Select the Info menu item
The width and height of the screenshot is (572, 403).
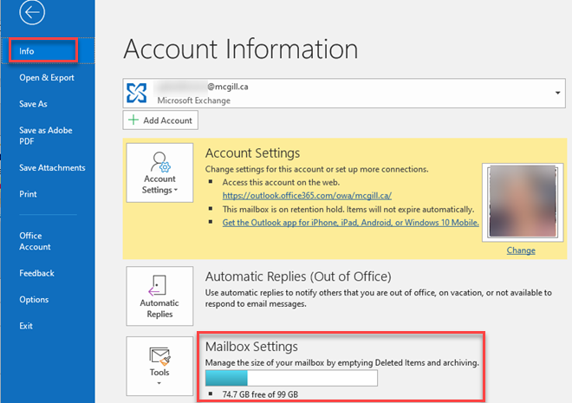coord(48,50)
